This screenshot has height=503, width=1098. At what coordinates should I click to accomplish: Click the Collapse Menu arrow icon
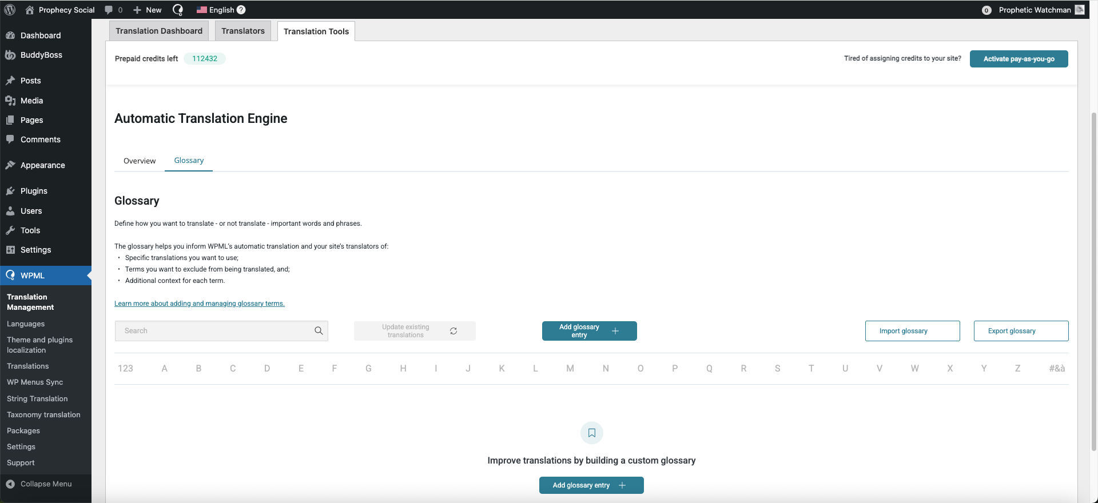[x=10, y=484]
